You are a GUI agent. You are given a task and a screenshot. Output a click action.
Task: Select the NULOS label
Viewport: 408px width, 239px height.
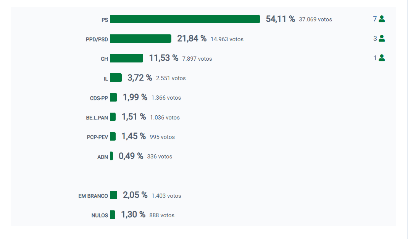[100, 215]
